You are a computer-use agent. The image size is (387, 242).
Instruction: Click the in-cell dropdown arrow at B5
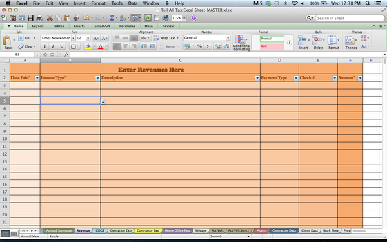pyautogui.click(x=103, y=101)
